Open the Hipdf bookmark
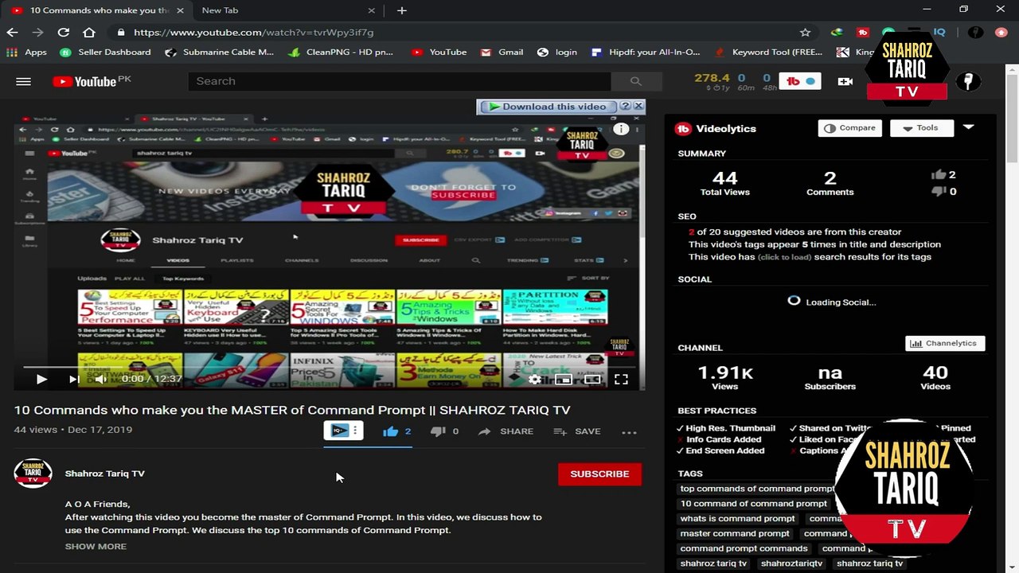 [646, 53]
